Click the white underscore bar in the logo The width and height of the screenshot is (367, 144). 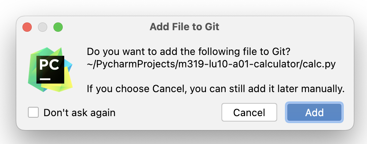point(45,79)
